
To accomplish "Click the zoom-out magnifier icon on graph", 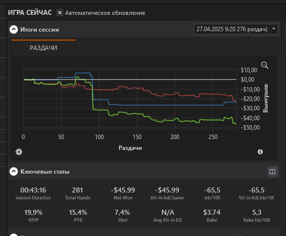I will click(x=265, y=65).
